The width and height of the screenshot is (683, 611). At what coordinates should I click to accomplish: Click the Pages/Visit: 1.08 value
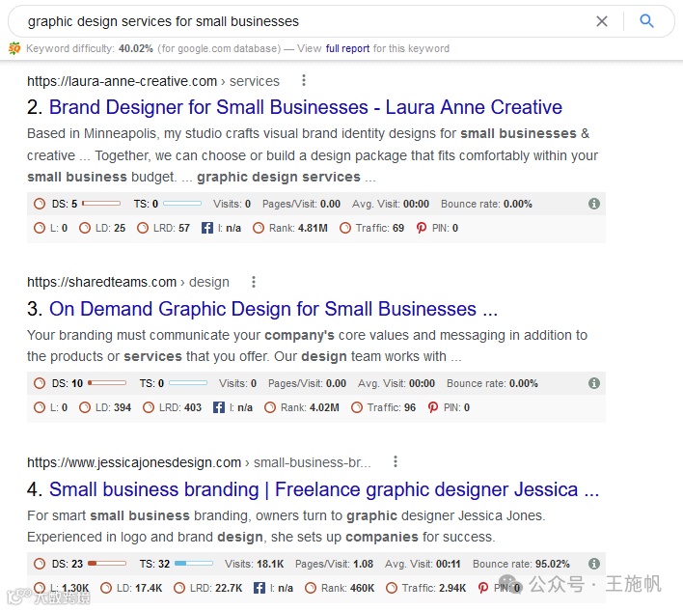[364, 564]
